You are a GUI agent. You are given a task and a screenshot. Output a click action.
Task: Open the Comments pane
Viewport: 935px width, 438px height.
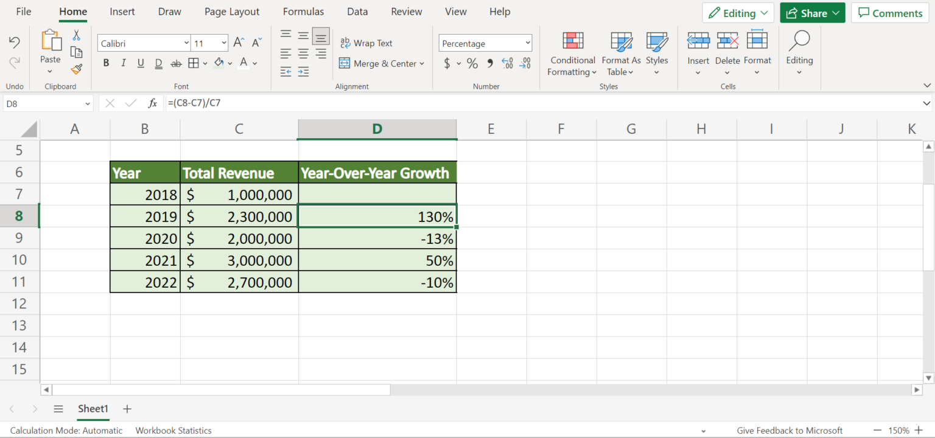click(x=890, y=13)
